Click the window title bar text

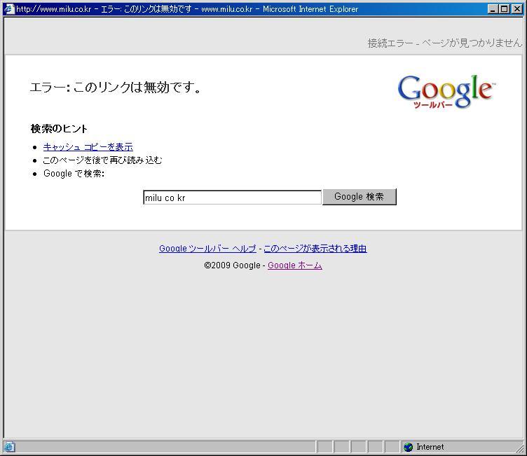pyautogui.click(x=187, y=9)
